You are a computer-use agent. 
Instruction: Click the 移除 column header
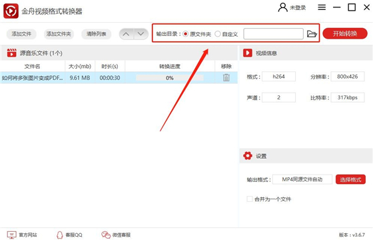226,66
